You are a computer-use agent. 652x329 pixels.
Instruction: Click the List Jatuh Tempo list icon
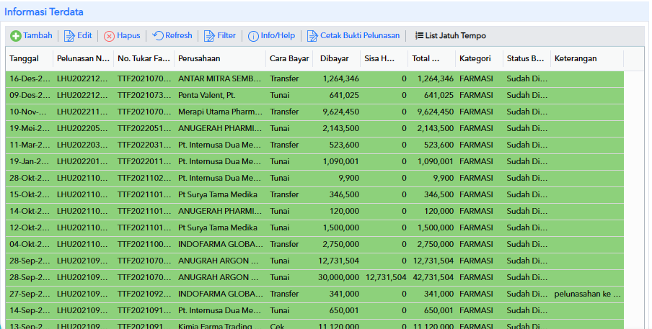(419, 36)
